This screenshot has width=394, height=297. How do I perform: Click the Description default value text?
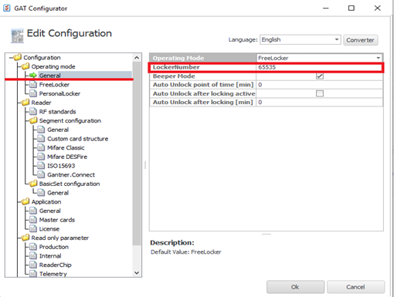click(x=185, y=251)
